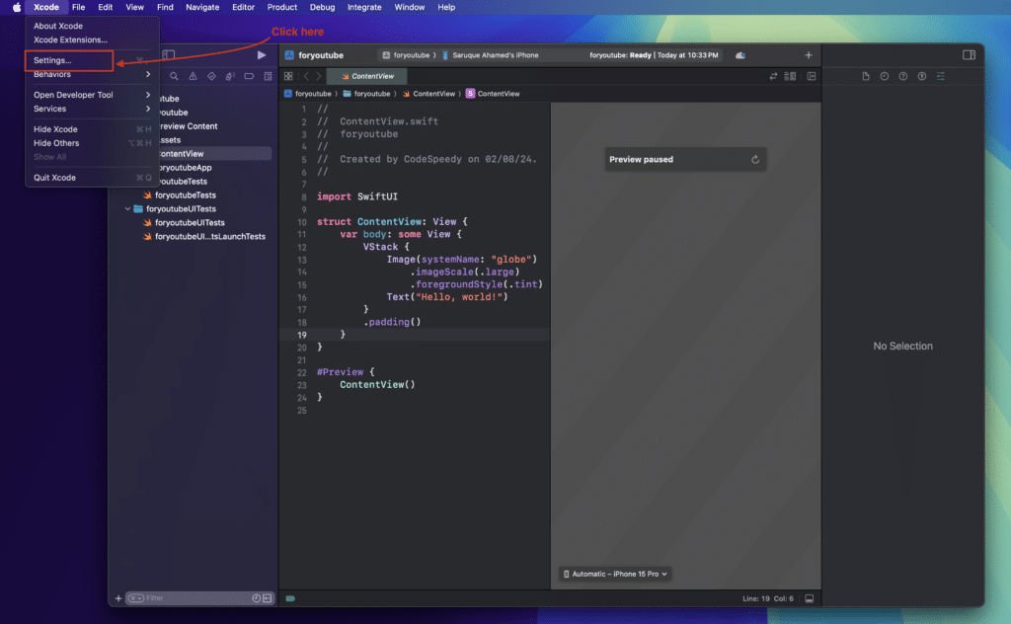
Task: Open the Quick Help inspector icon
Action: click(903, 76)
